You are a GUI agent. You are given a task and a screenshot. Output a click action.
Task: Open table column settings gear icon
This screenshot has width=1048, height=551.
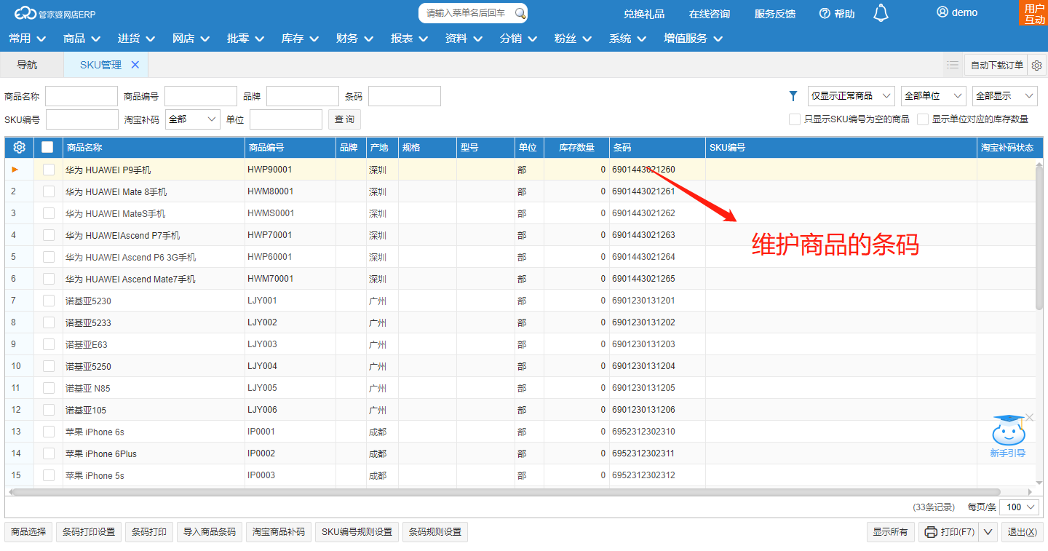pos(20,147)
